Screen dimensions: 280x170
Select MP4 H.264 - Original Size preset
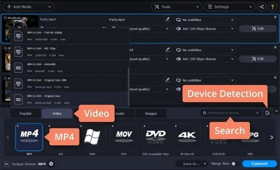69,99
